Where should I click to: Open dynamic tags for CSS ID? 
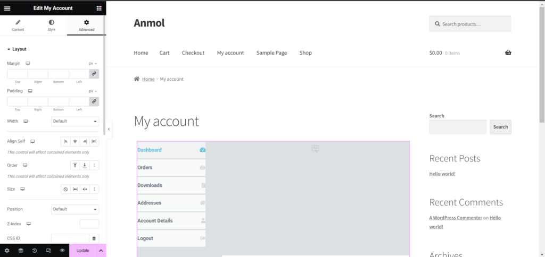click(94, 238)
